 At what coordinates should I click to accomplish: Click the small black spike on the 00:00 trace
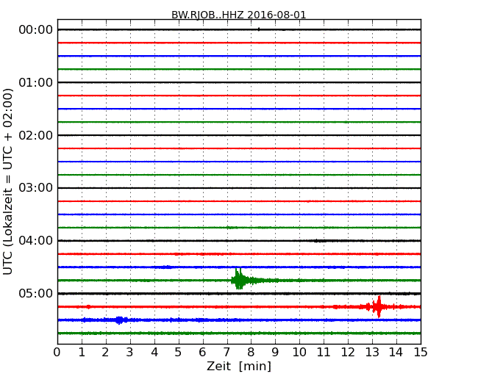pos(259,29)
